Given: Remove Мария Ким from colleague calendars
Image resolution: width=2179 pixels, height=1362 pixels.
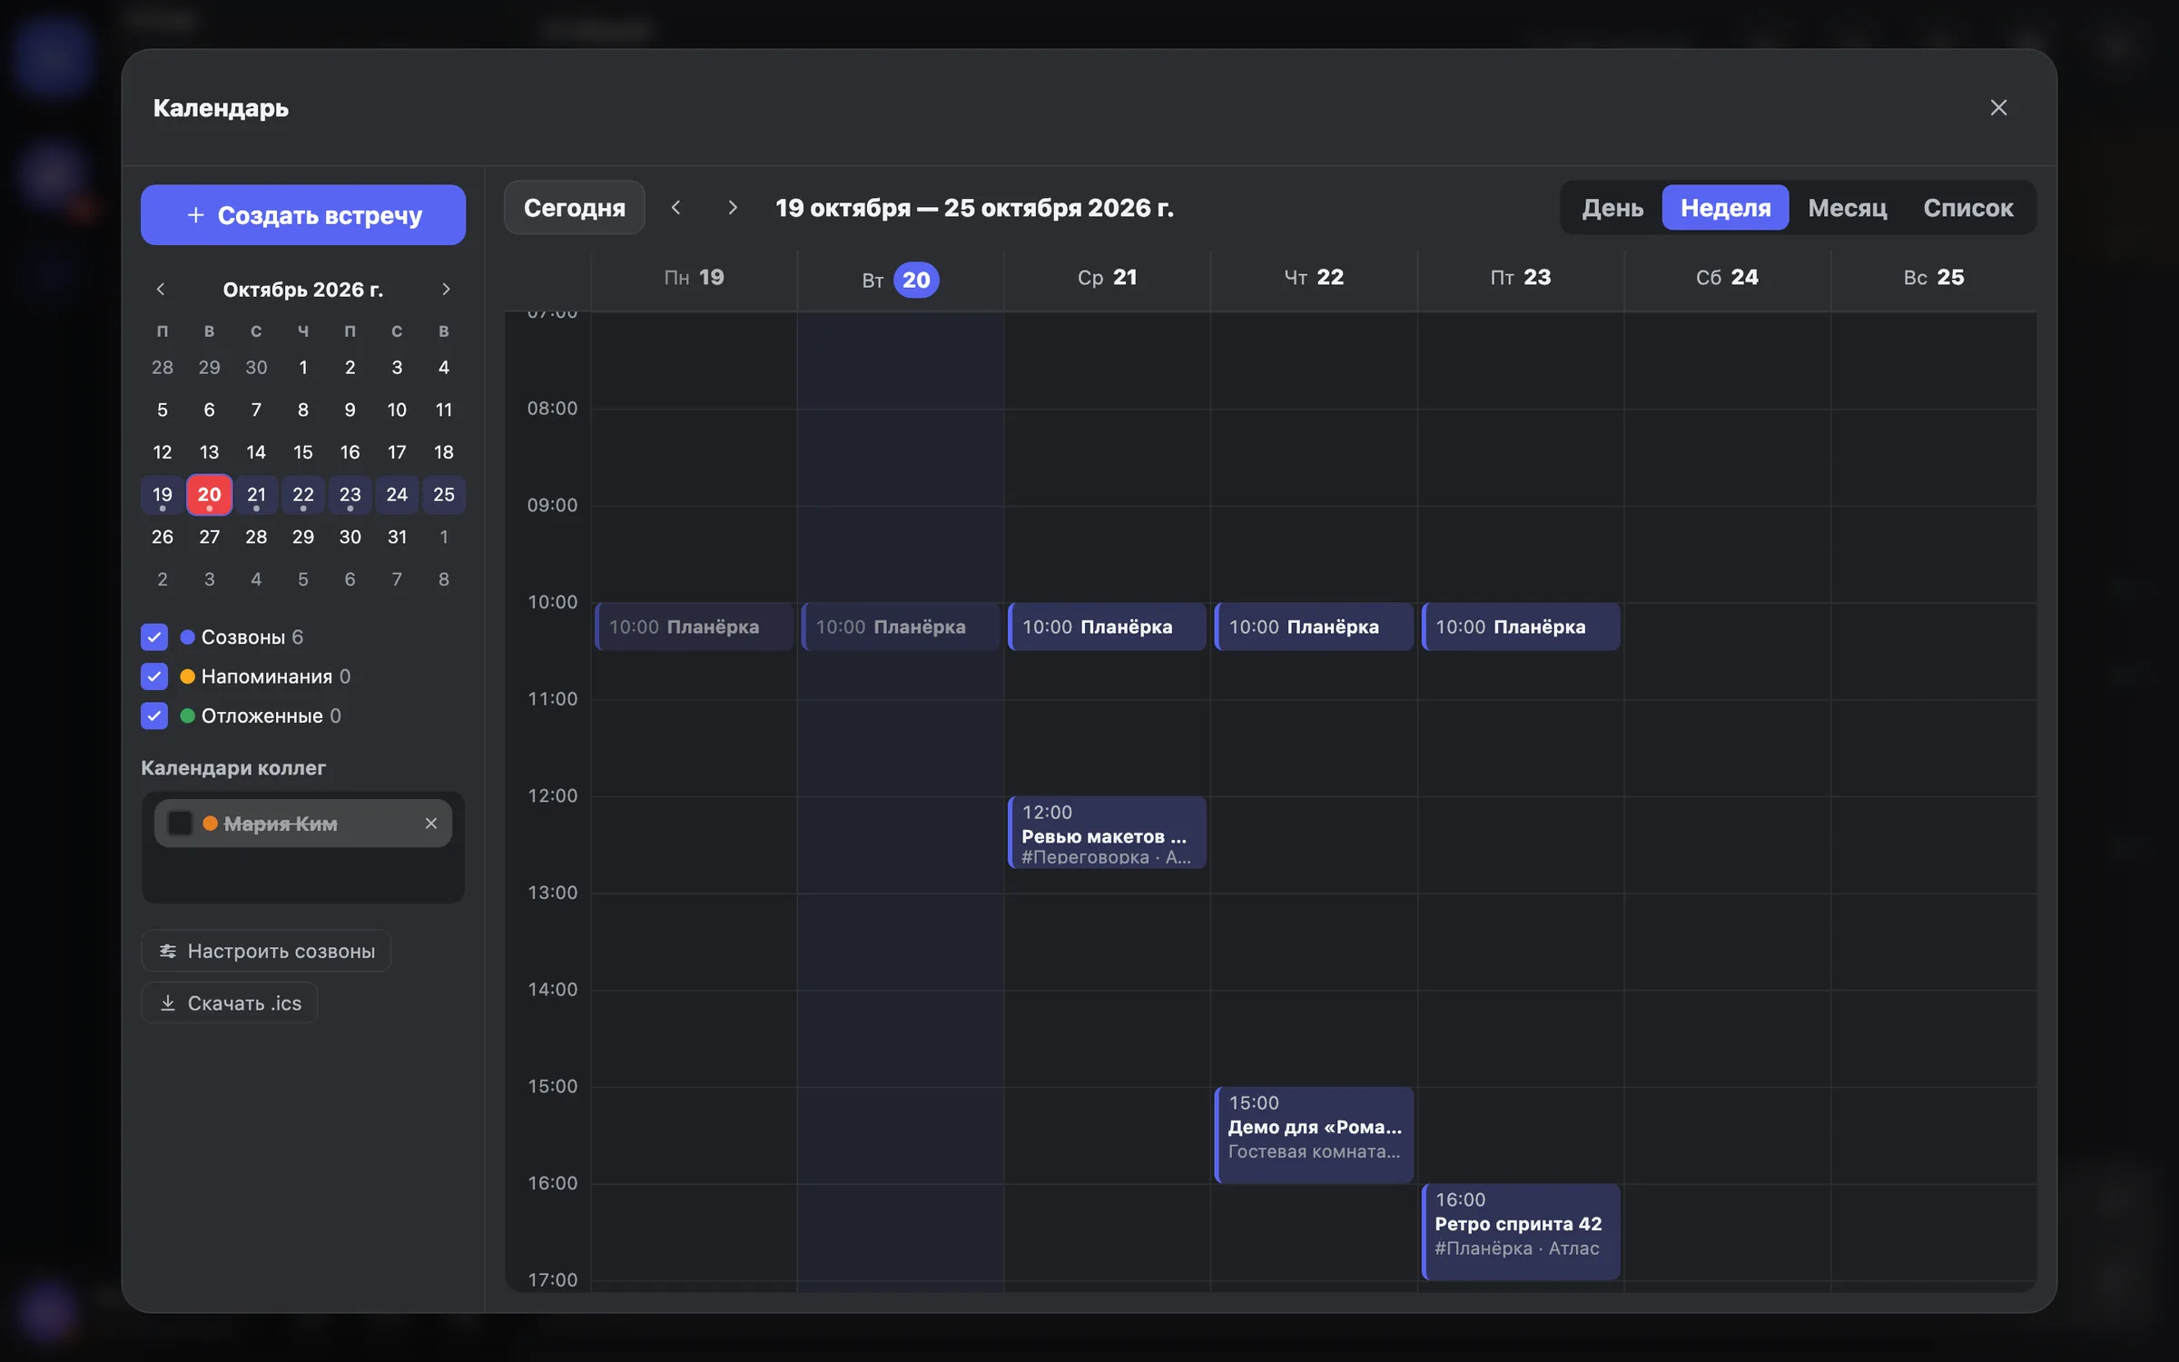Looking at the screenshot, I should coord(431,824).
